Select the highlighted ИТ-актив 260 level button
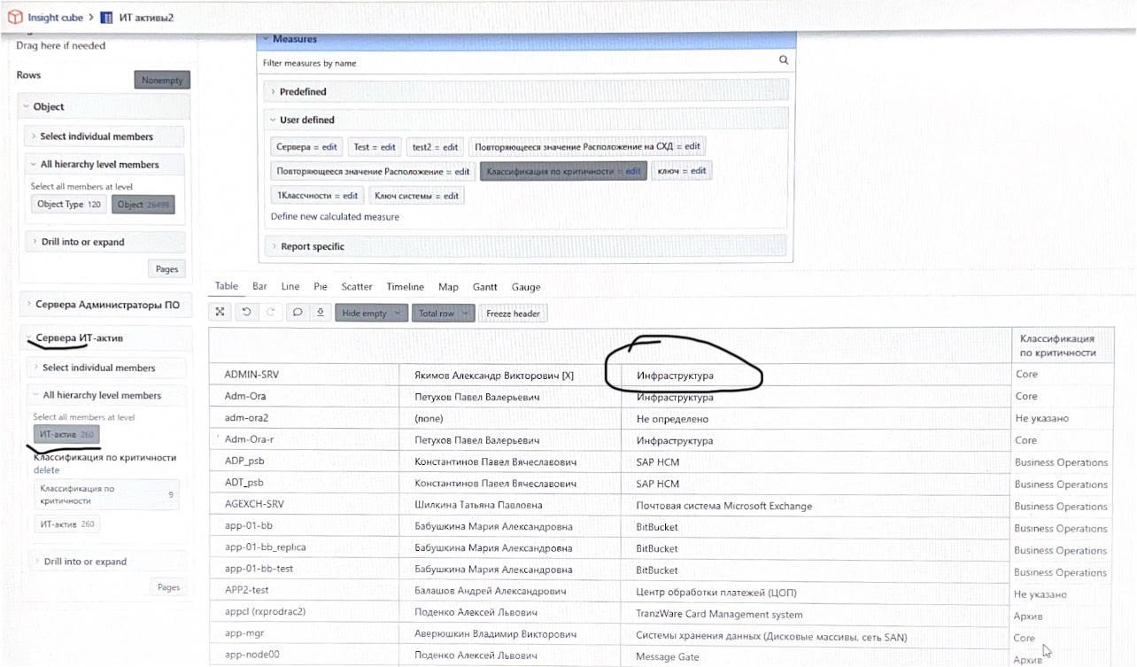 [x=66, y=435]
